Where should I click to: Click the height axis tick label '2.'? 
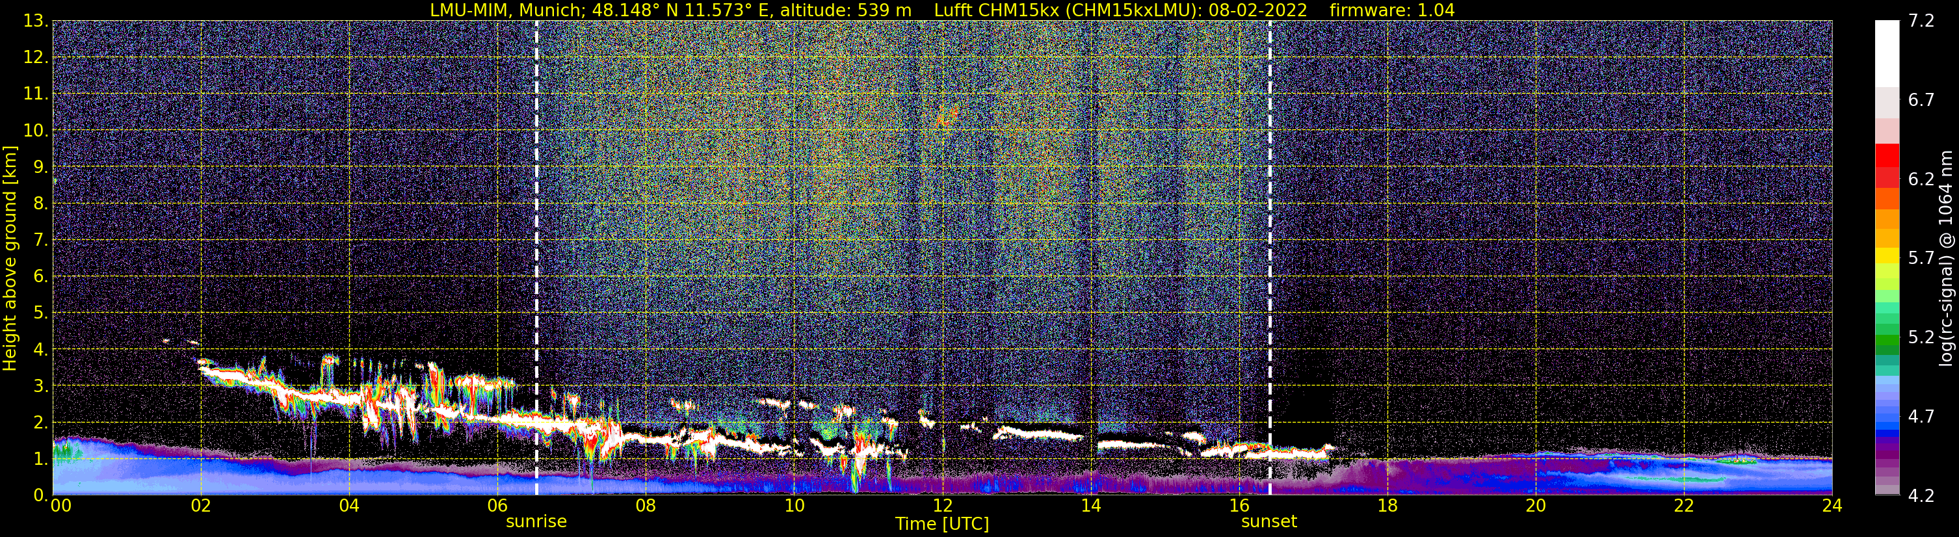pyautogui.click(x=40, y=423)
